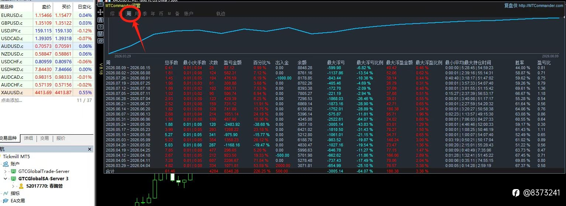This screenshot has height=206, width=566.
Task: Select Tickmill MT5 root in navigator
Action: click(16, 157)
